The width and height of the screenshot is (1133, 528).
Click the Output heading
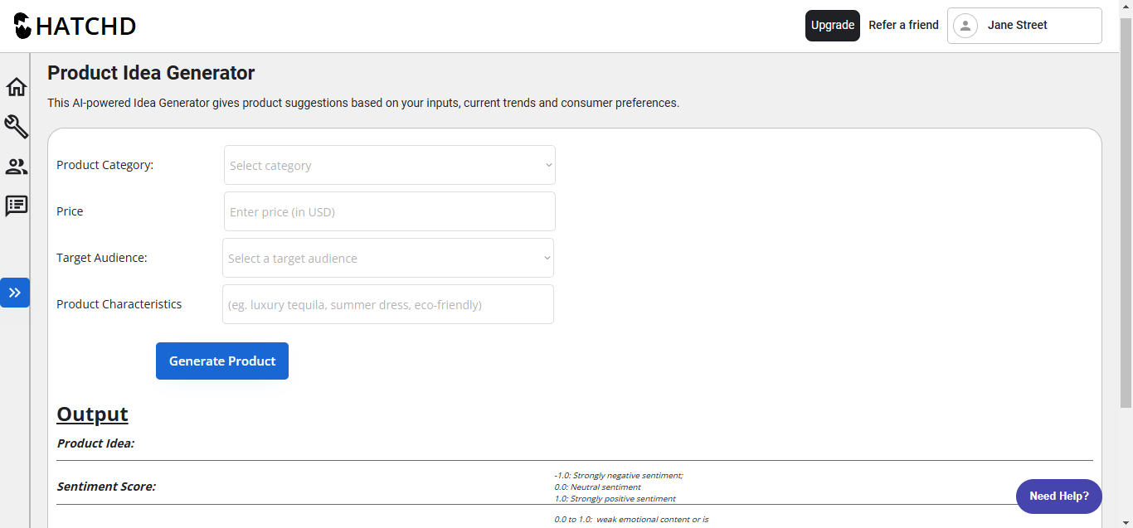click(92, 414)
